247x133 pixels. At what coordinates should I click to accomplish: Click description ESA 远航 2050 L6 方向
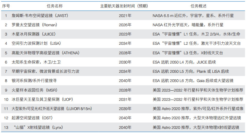click(193, 81)
